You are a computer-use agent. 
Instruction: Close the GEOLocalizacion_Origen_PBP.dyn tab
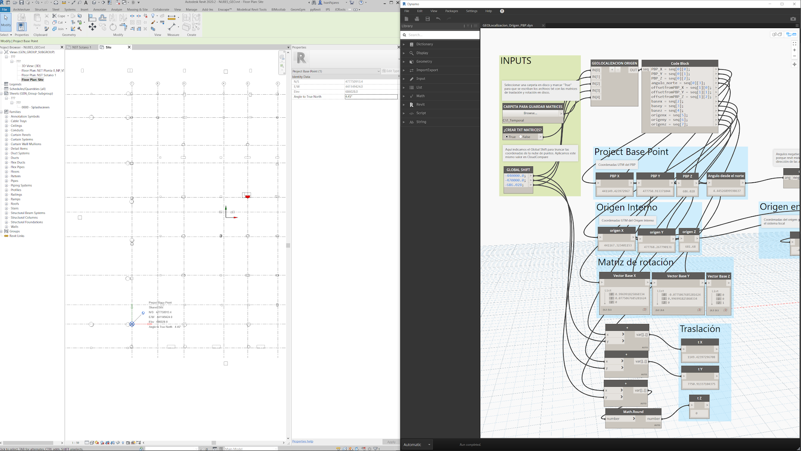pyautogui.click(x=543, y=25)
